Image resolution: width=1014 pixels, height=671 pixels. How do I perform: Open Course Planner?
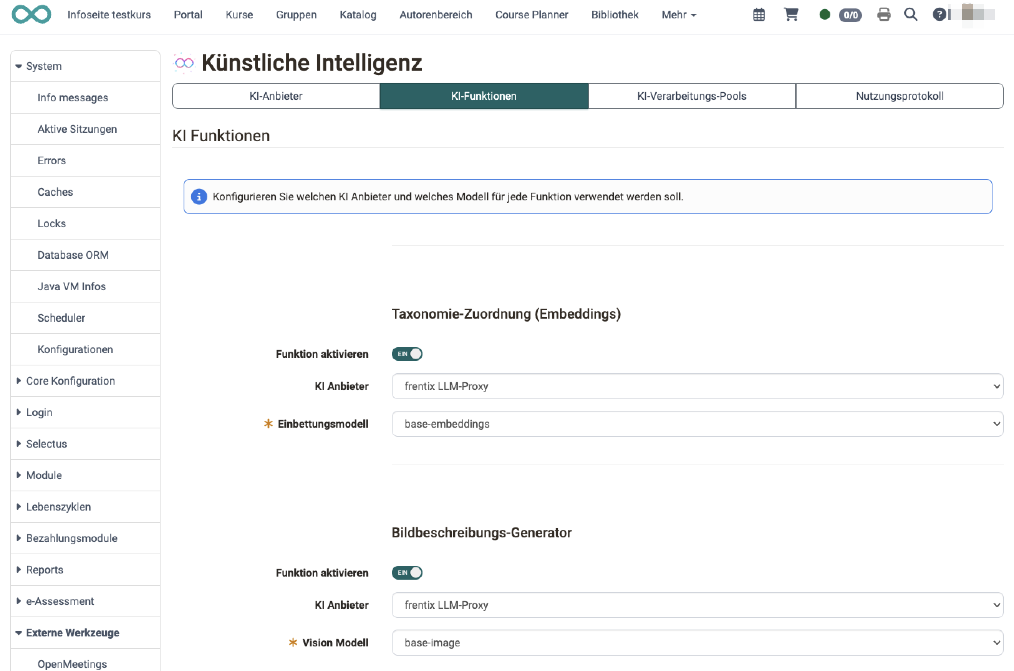coord(532,15)
